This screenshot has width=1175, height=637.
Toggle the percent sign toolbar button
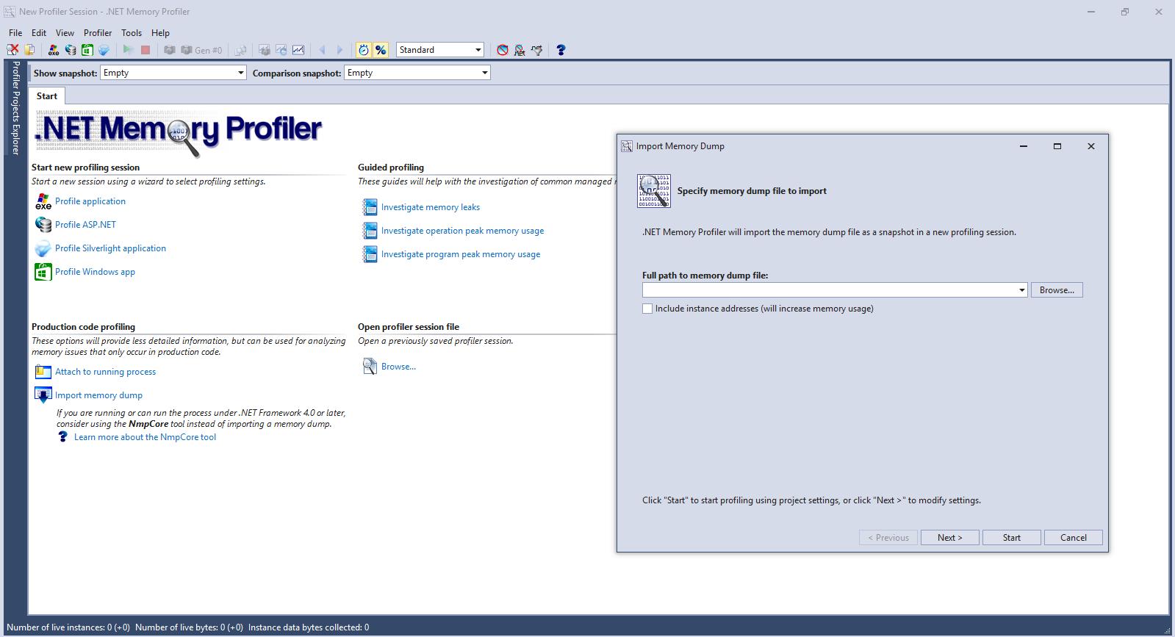(381, 50)
